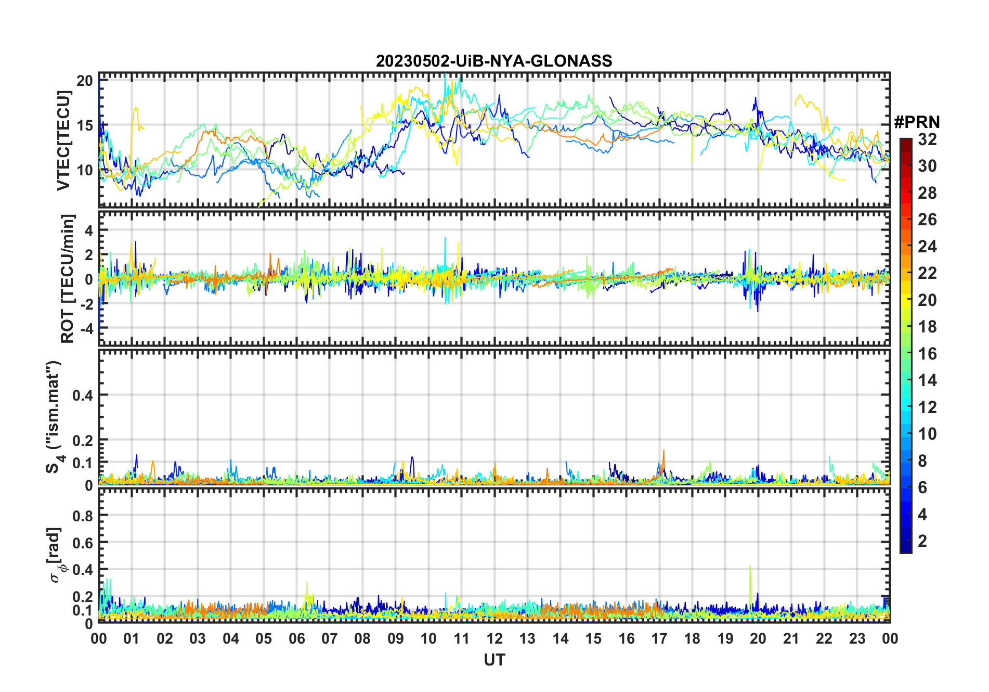
Task: Click inside the ROT plot panel
Action: click(x=494, y=278)
